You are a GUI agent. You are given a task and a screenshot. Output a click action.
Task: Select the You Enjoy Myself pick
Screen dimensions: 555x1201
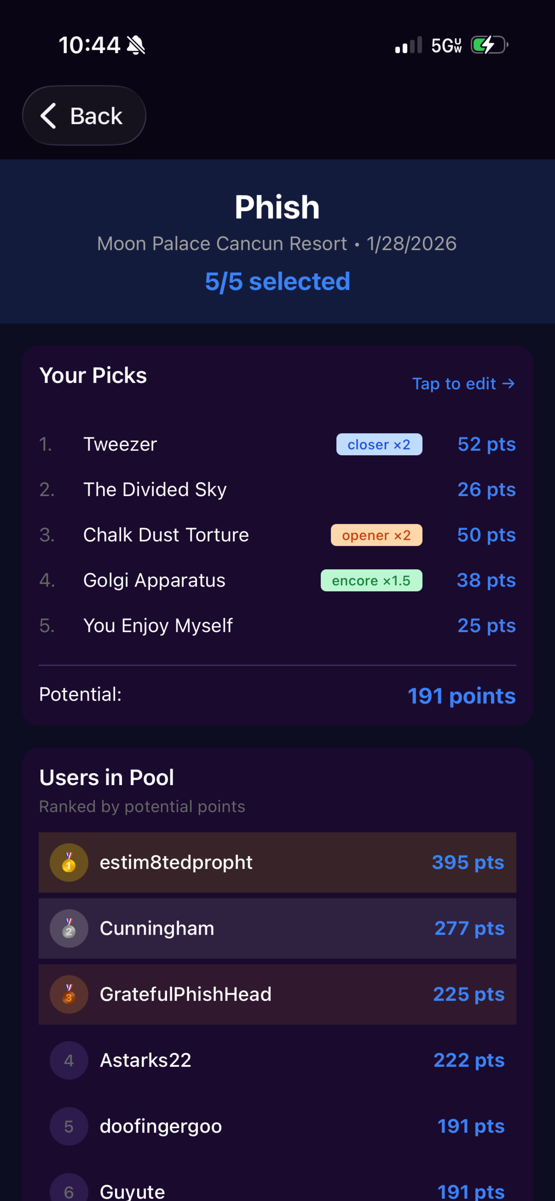pyautogui.click(x=277, y=626)
